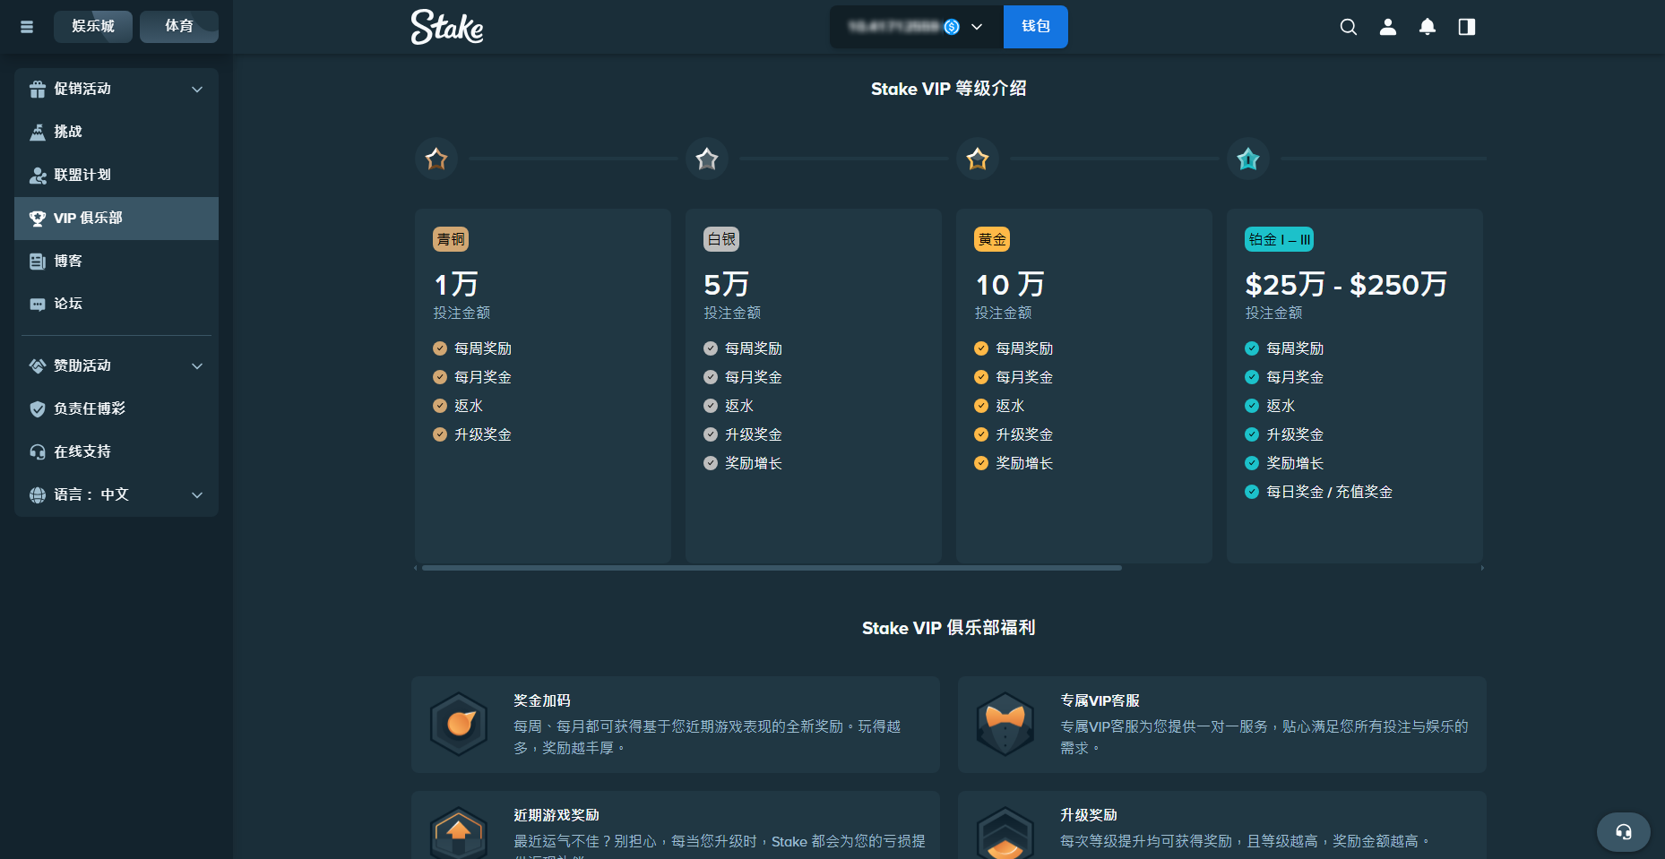
Task: Open 在线支持 live support
Action: 116,451
